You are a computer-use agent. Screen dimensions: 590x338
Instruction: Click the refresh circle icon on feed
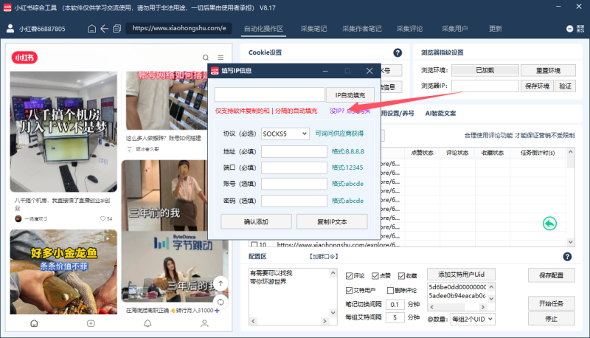(221, 302)
